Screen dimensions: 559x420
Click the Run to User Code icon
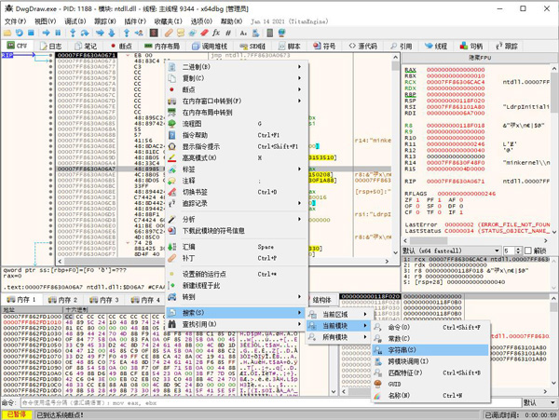click(x=139, y=34)
